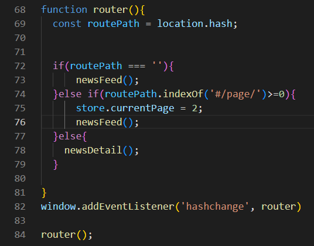Click 'addEventListener' on line 82
Image resolution: width=314 pixels, height=246 pixels.
point(128,206)
